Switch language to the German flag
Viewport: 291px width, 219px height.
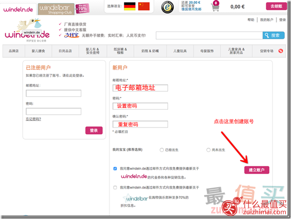pyautogui.click(x=129, y=6)
